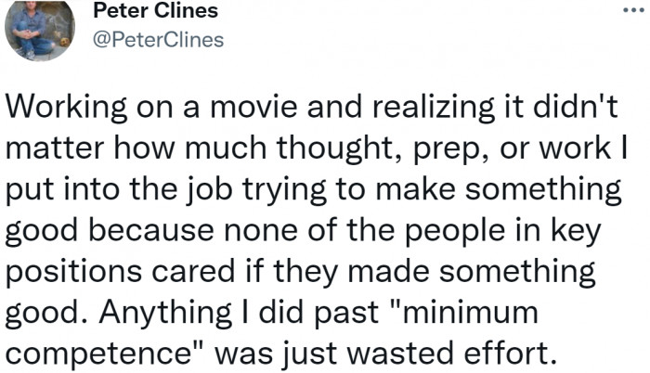Click the word "Working" in the tweet
This screenshot has width=650, height=373.
pyautogui.click(x=66, y=108)
